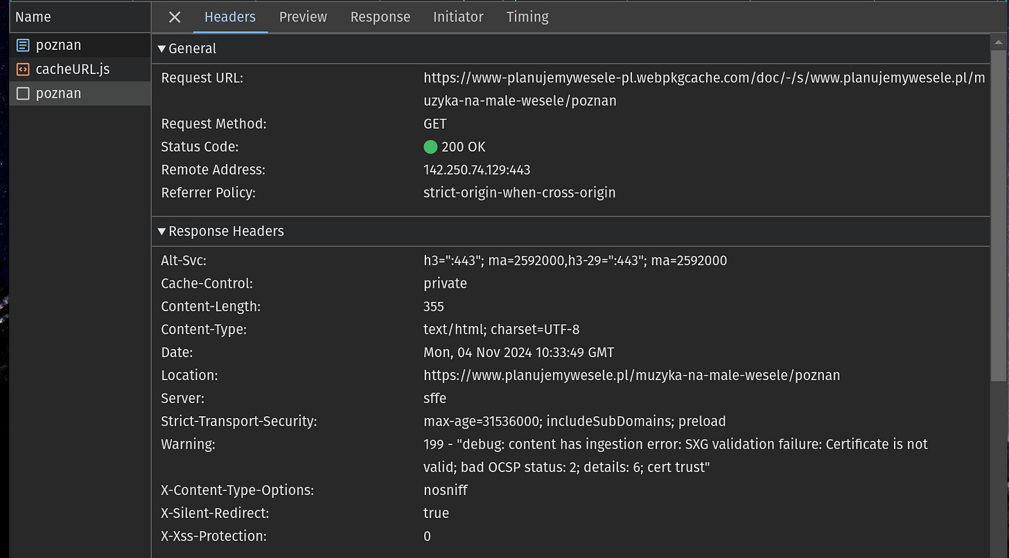
Task: Collapse the Response Headers section
Action: 161,231
